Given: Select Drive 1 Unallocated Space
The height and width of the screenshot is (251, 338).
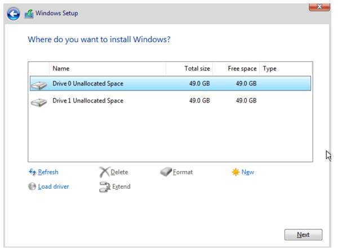Looking at the screenshot, I should [x=170, y=101].
